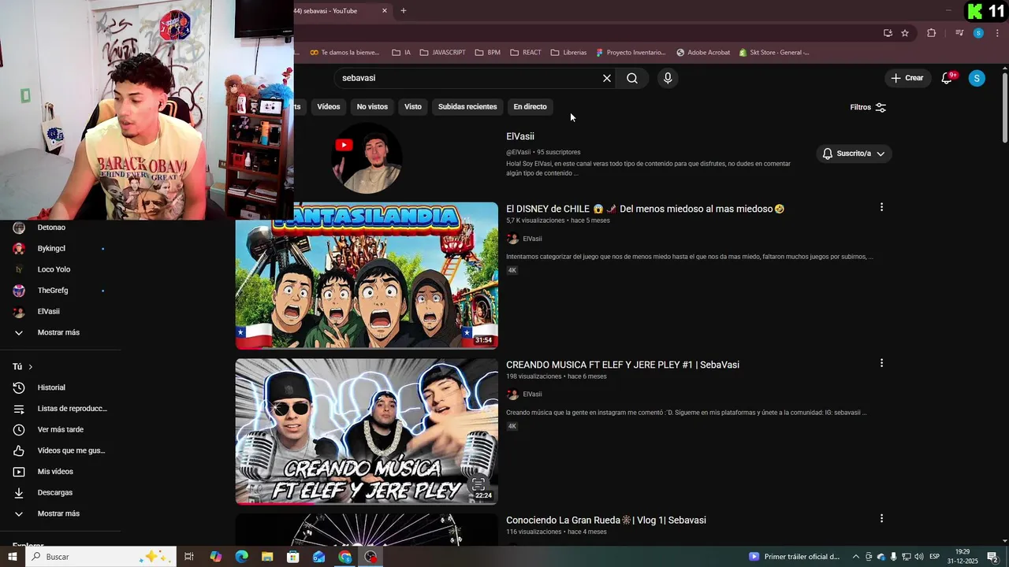This screenshot has width=1009, height=567.
Task: Expand the Tú section chevron
Action: pos(31,367)
